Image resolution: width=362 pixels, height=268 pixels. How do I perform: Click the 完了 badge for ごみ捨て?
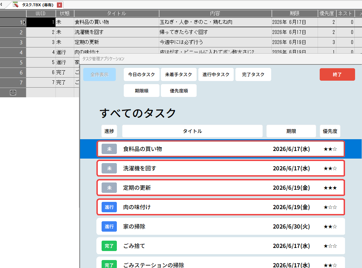(109, 246)
